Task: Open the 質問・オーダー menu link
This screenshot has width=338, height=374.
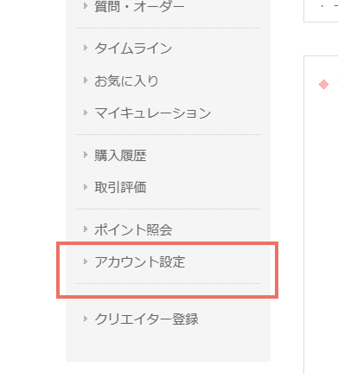Action: (139, 6)
